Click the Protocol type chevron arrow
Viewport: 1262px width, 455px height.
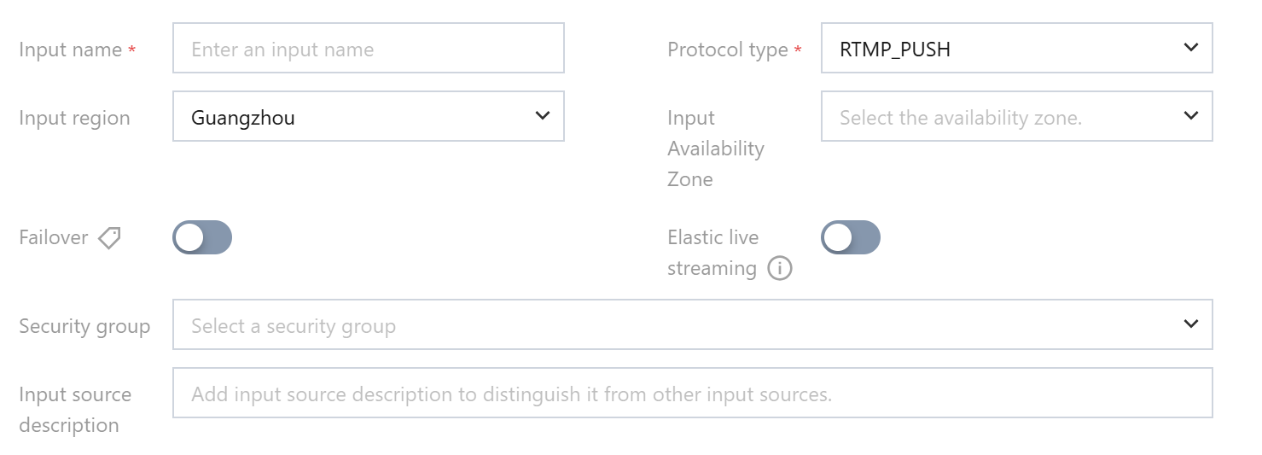click(x=1192, y=48)
